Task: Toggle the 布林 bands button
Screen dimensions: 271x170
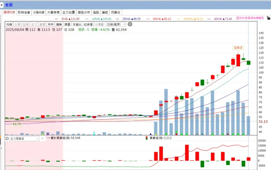Action: coord(51,25)
